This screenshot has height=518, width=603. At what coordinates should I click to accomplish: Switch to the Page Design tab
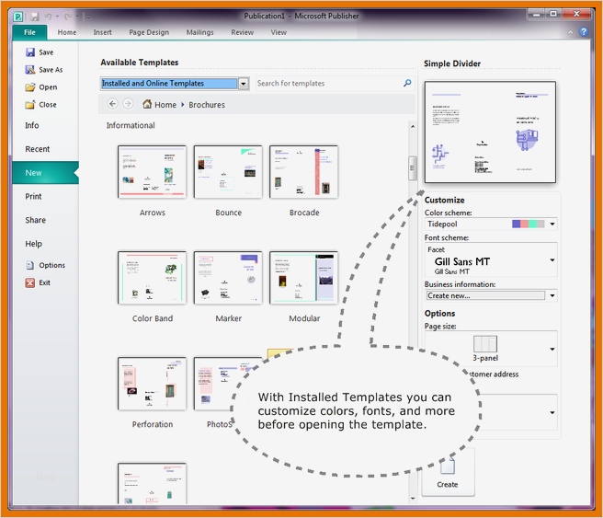(x=149, y=32)
